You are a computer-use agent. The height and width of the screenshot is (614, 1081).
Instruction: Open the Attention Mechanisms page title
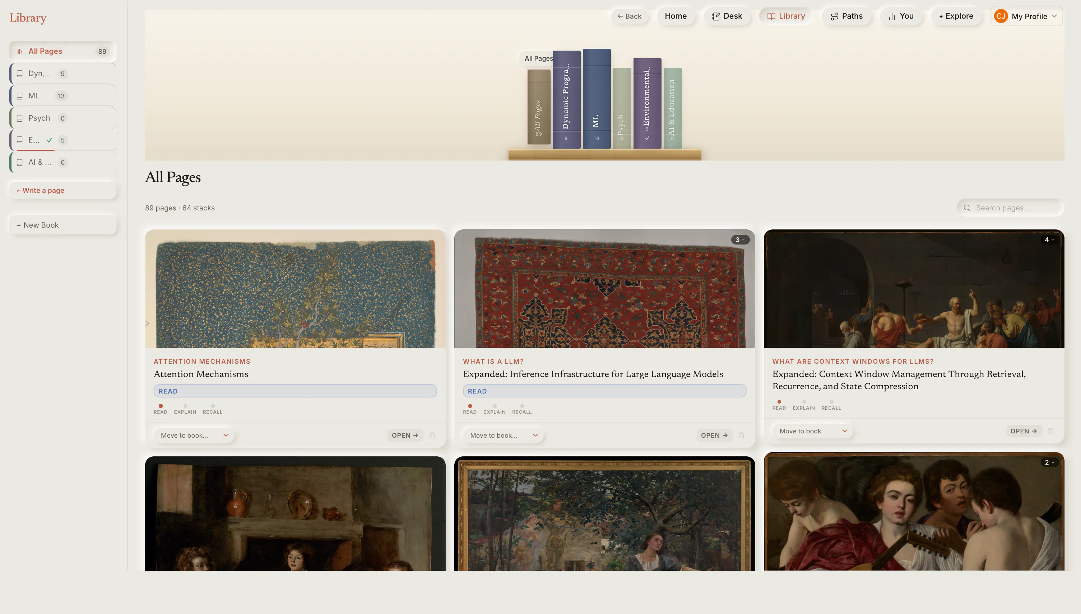201,374
